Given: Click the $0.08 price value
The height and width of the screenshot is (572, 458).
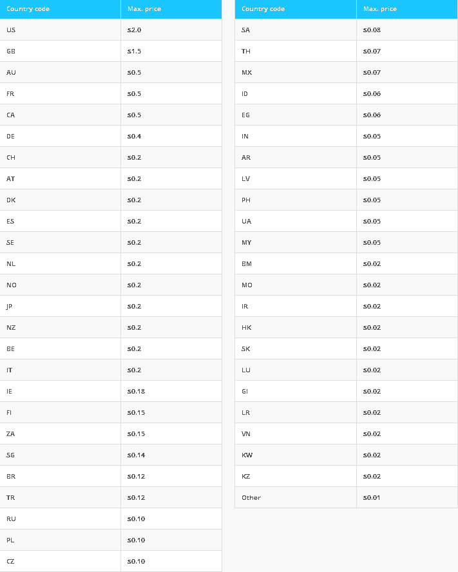Looking at the screenshot, I should [x=372, y=30].
